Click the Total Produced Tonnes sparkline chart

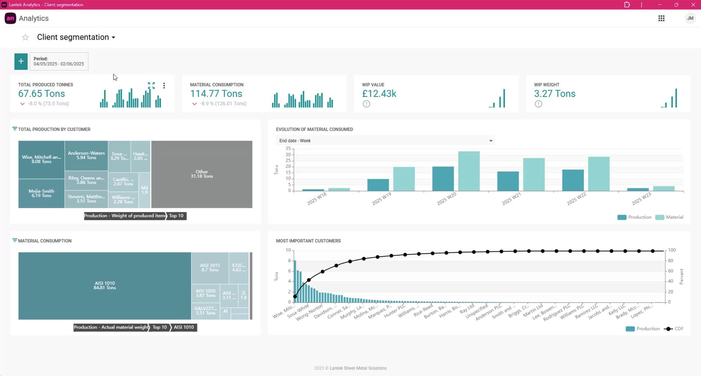click(131, 98)
